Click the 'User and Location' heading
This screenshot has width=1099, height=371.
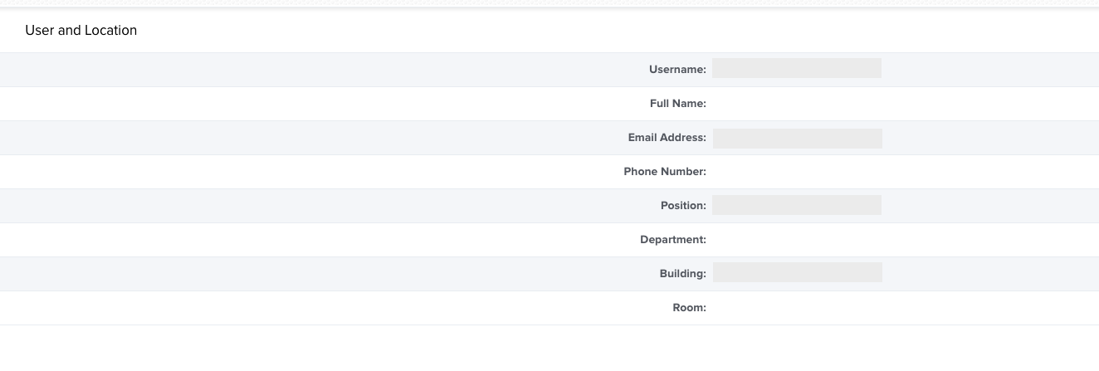81,30
